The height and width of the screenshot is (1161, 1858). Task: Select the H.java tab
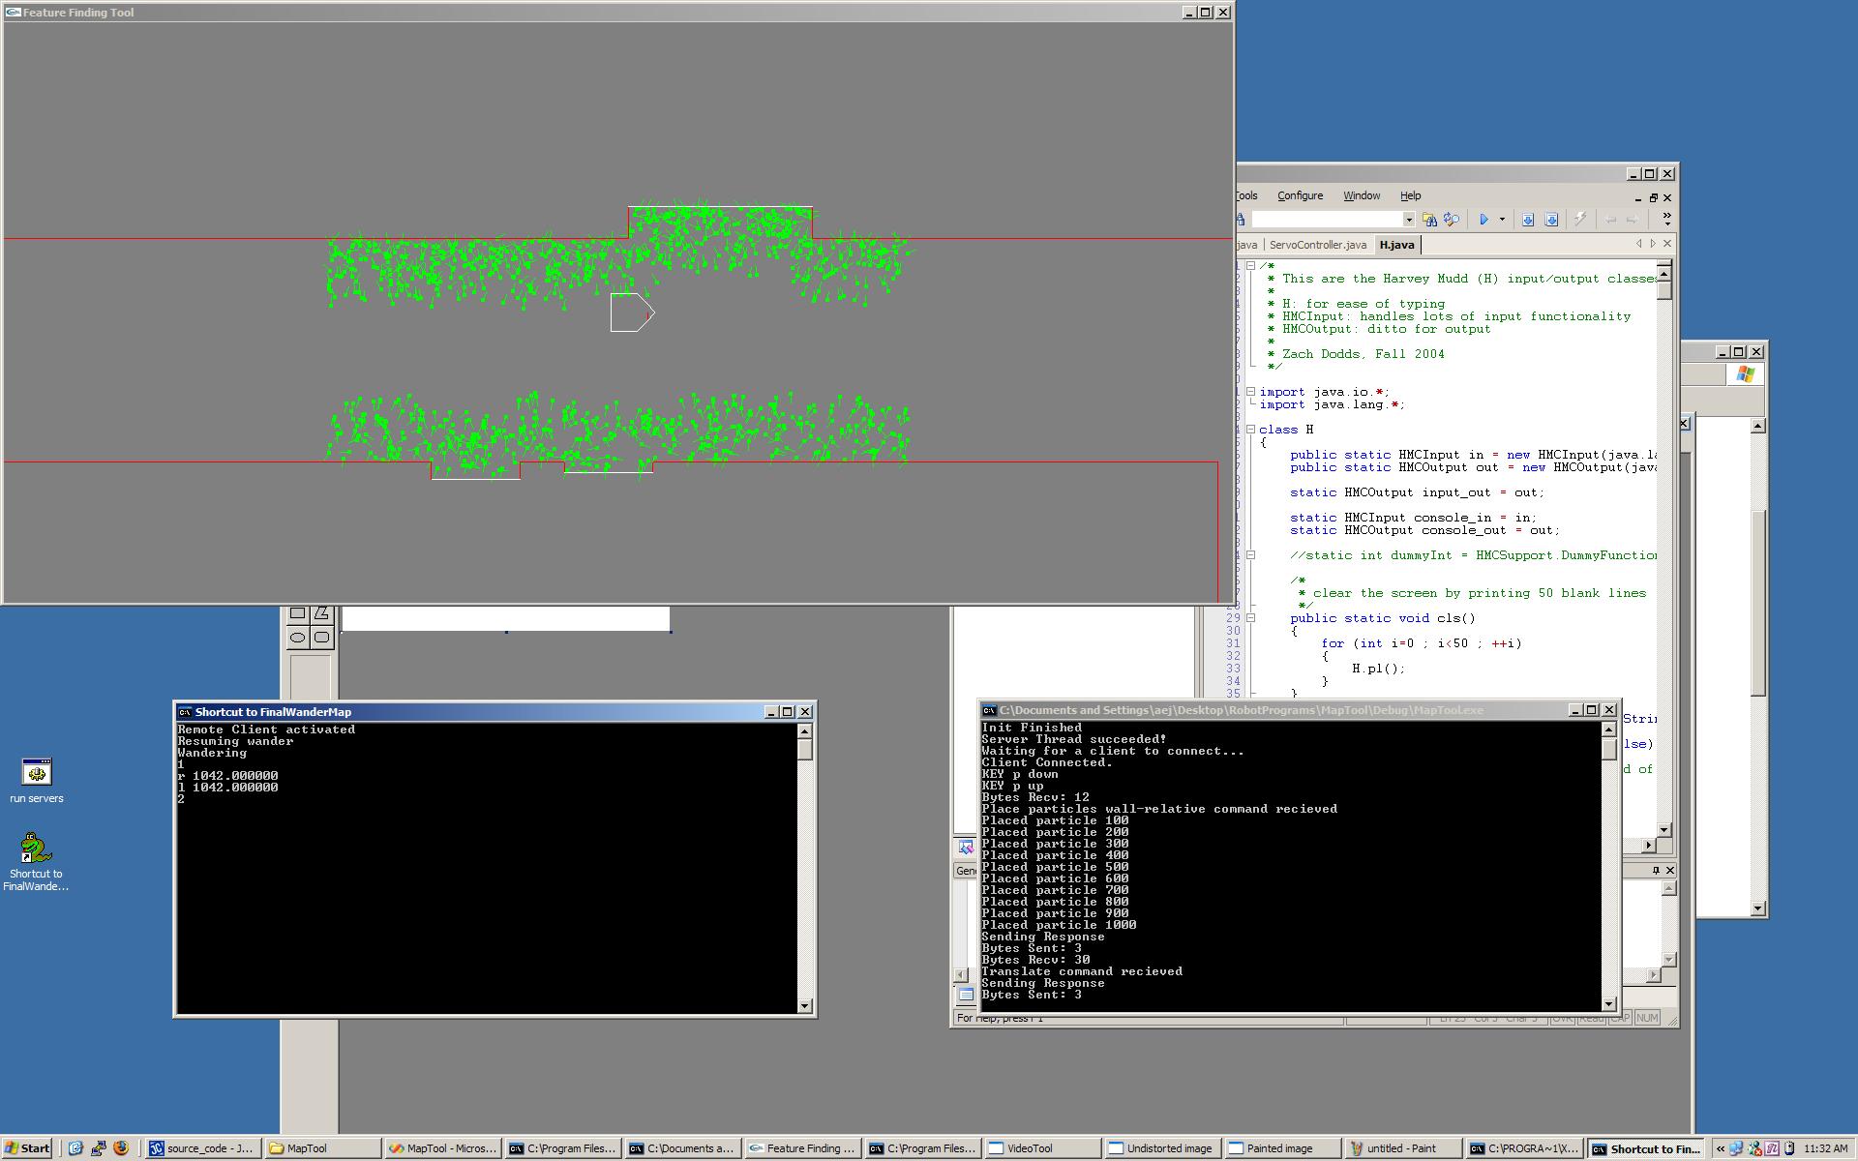pos(1396,245)
